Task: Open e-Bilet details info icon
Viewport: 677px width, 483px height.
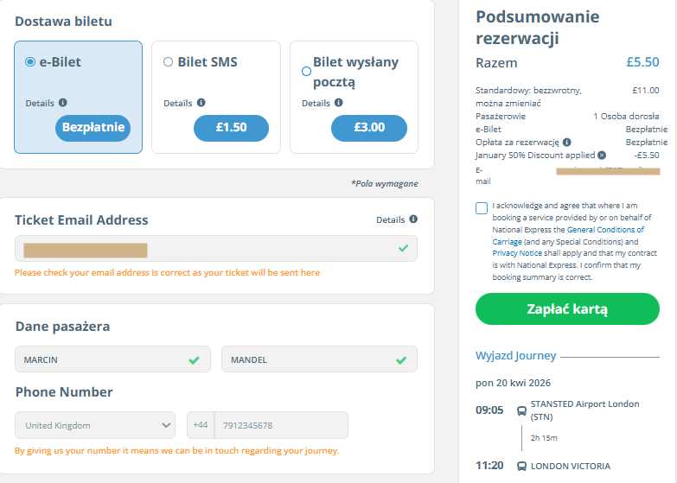Action: pyautogui.click(x=63, y=103)
